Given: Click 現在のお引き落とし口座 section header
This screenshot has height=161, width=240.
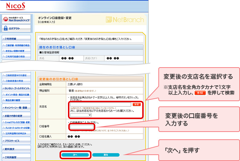Looking at the screenshot, I should pos(90,47).
